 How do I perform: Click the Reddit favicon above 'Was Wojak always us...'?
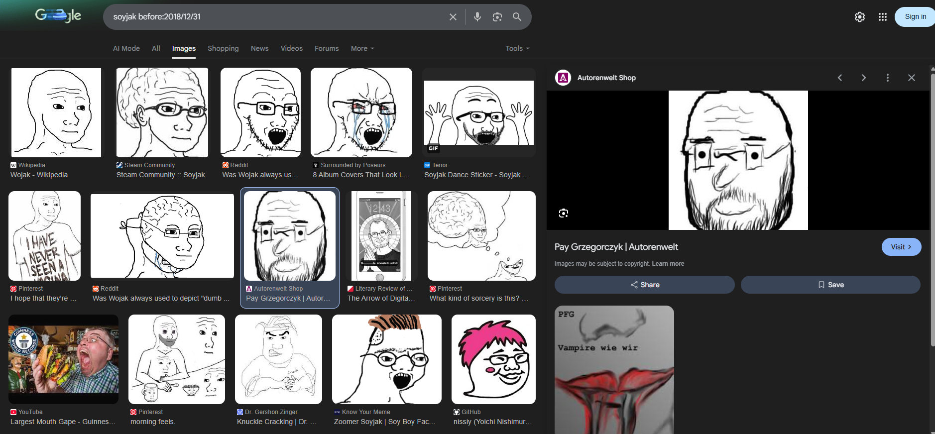pos(226,165)
